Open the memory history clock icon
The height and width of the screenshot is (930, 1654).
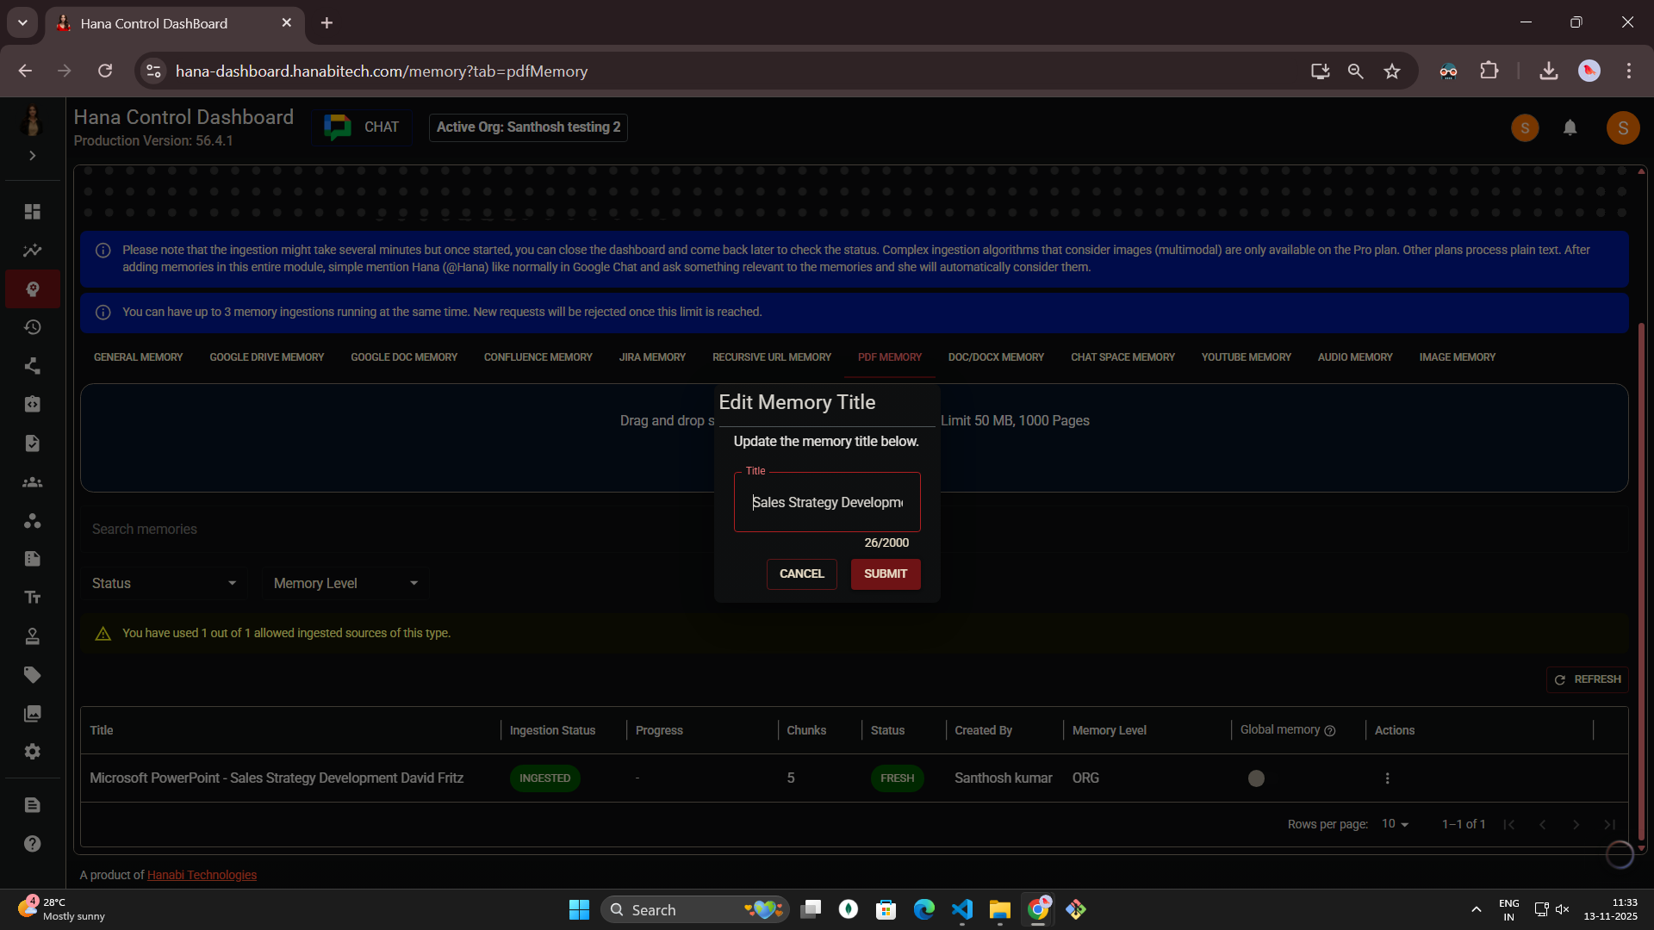click(x=32, y=327)
